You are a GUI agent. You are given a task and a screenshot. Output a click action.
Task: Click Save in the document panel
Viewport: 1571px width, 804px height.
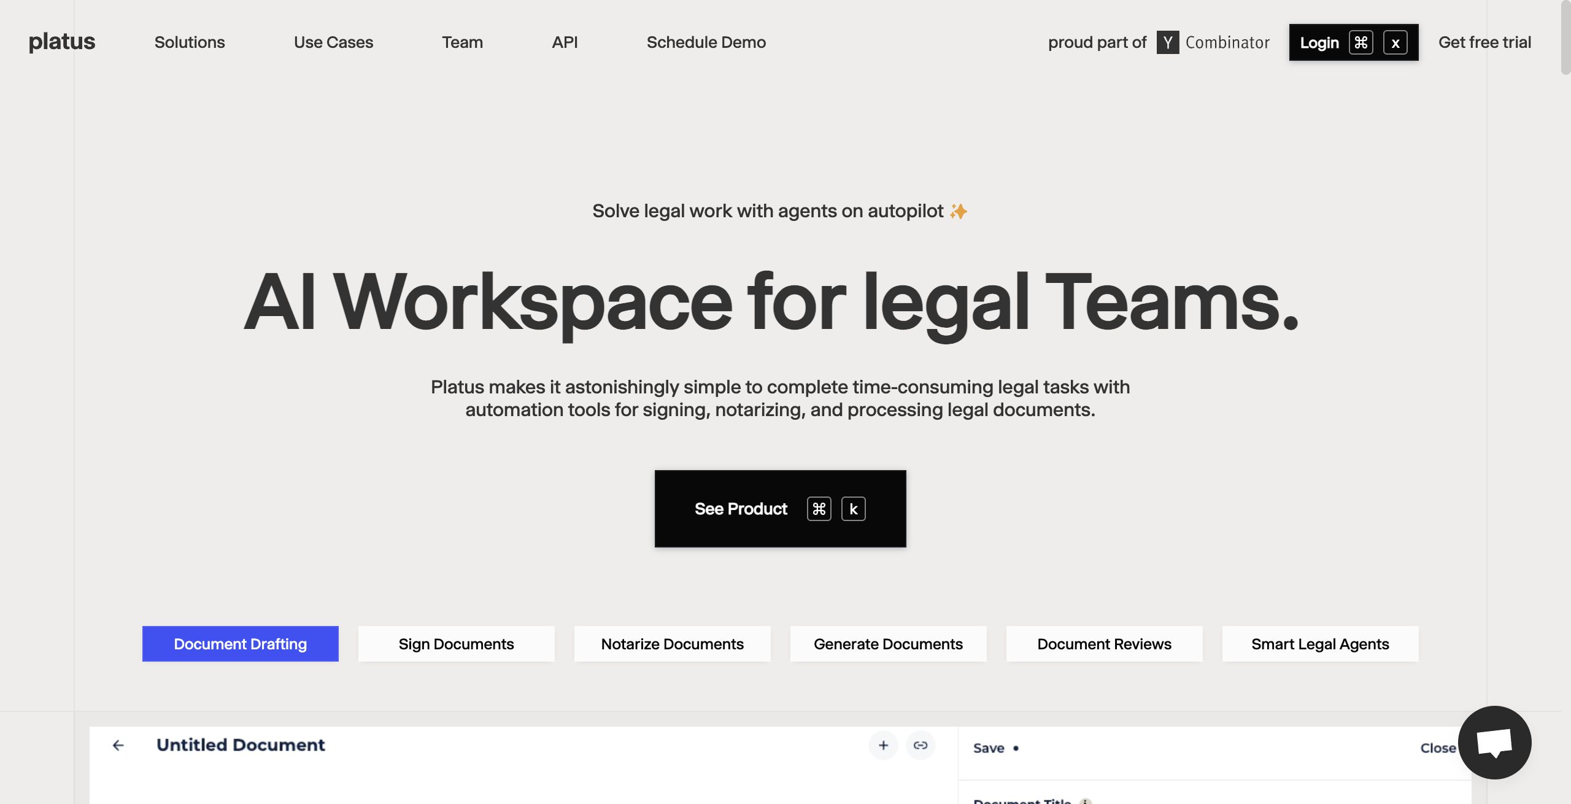pyautogui.click(x=989, y=748)
